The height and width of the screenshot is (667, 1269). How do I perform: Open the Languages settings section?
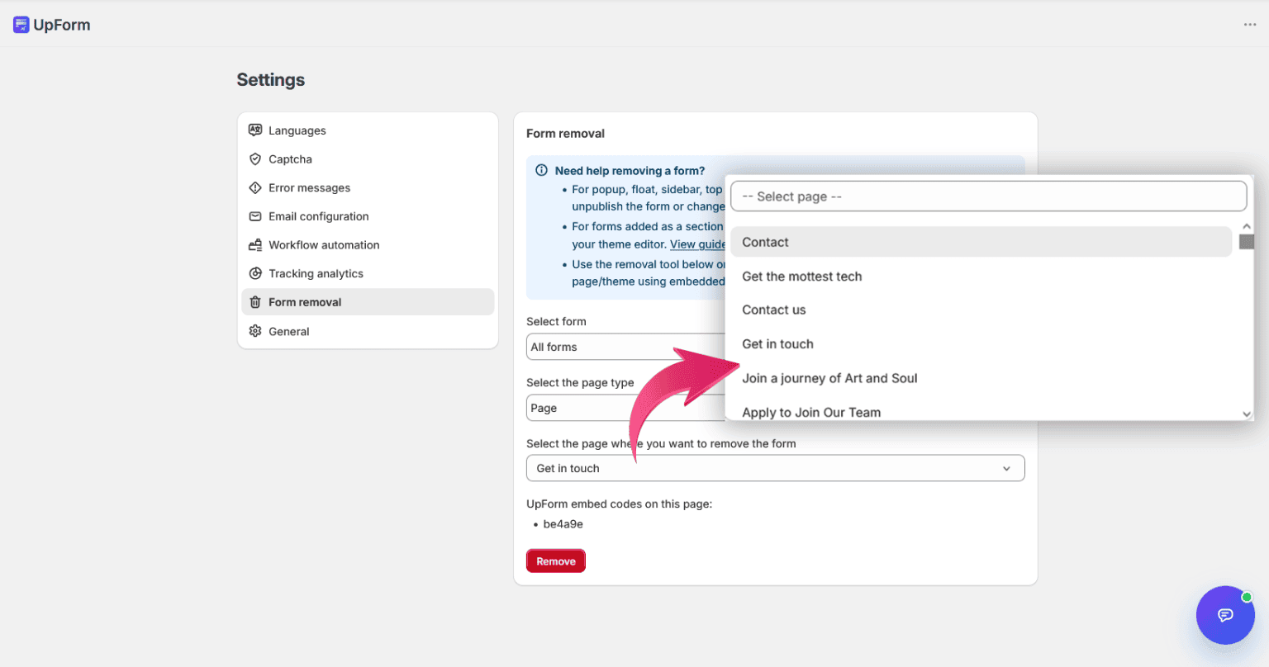tap(368, 130)
